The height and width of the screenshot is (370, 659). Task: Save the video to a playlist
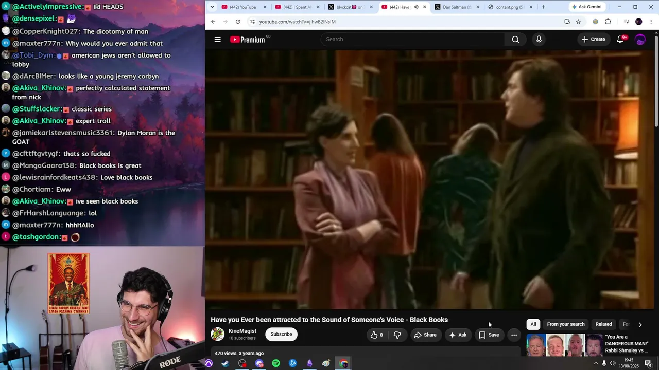489,335
